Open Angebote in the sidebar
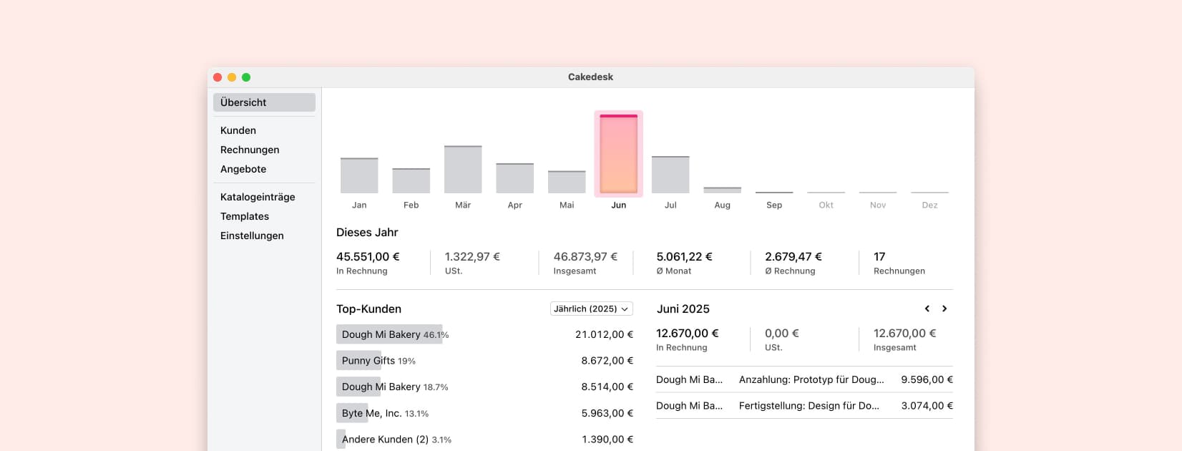 243,169
